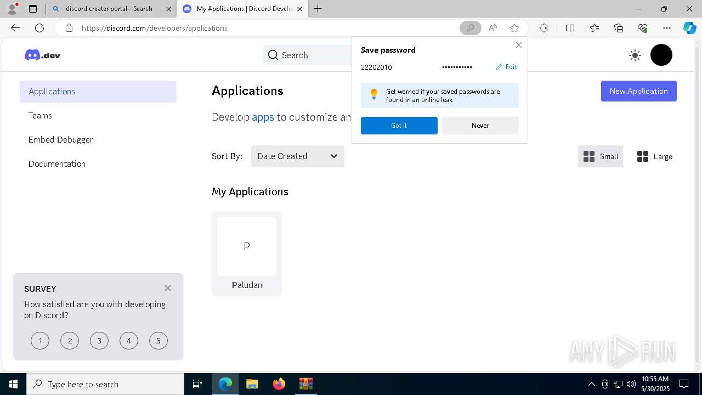
Task: Close the My Applications Discord tab
Action: click(299, 9)
